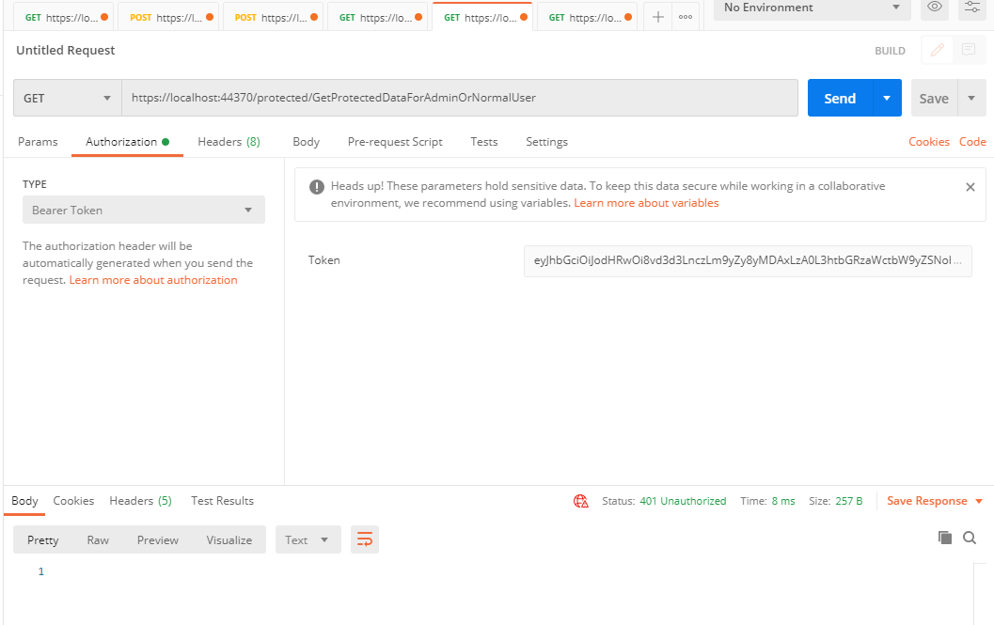This screenshot has height=625, width=994.
Task: Open the No Environment dropdown
Action: click(x=811, y=8)
